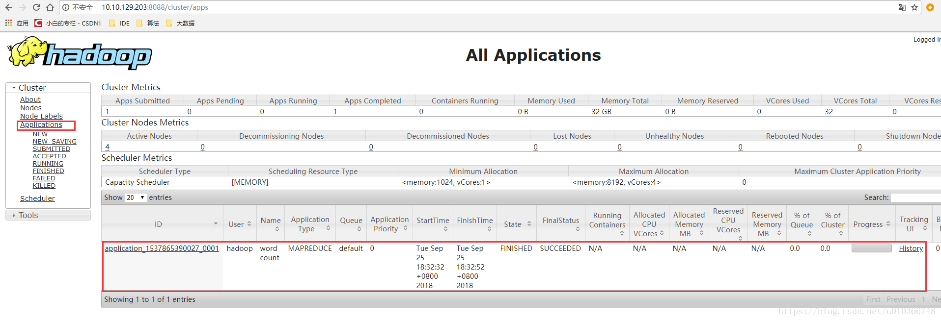Open the Show entries dropdown
Screen dimensions: 941x321
click(x=136, y=198)
